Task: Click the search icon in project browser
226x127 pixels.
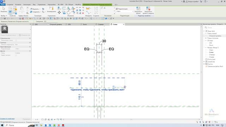Action: [206, 28]
